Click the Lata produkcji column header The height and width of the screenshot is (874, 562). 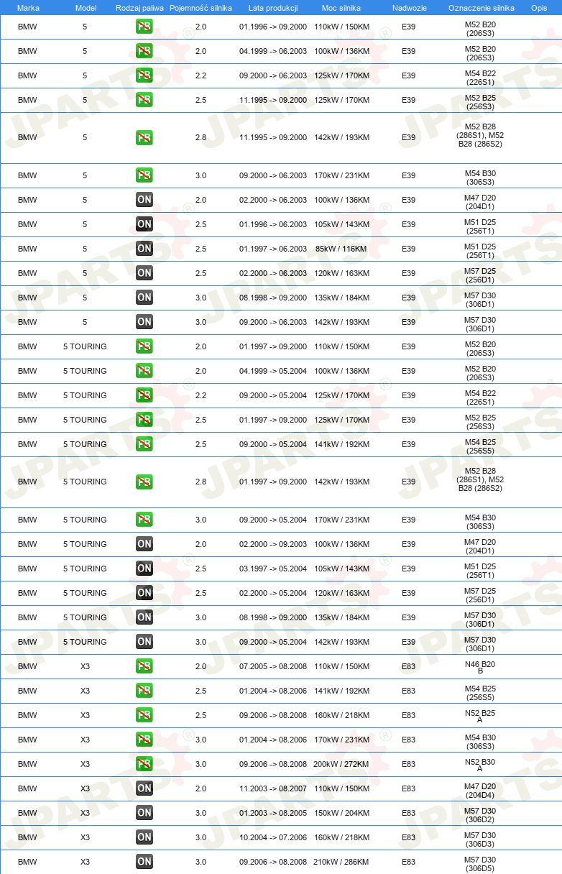pyautogui.click(x=273, y=8)
